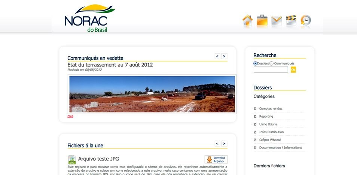The height and width of the screenshot is (175, 357).
Task: Click the 'Communiqués en vedette' heading
Action: click(95, 58)
